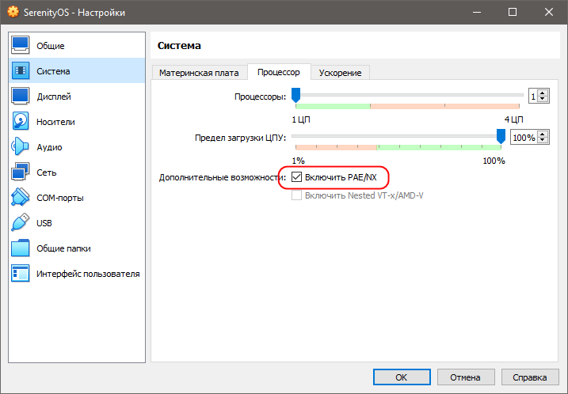Open the Аудио settings category
The image size is (568, 394).
pos(77,147)
